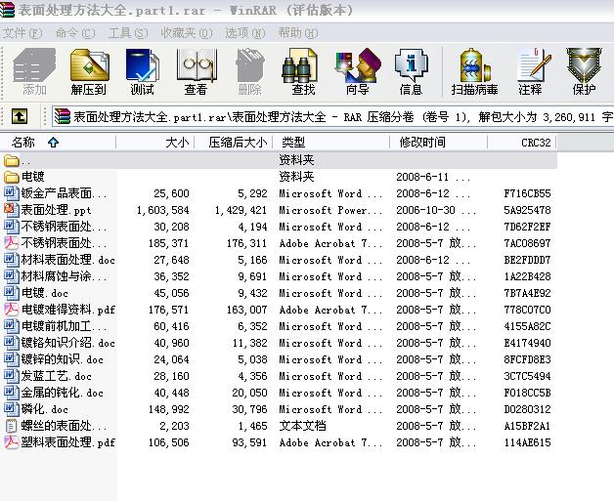614x501 pixels.
Task: Sort by the 压缩后大小 column header
Action: click(x=234, y=142)
